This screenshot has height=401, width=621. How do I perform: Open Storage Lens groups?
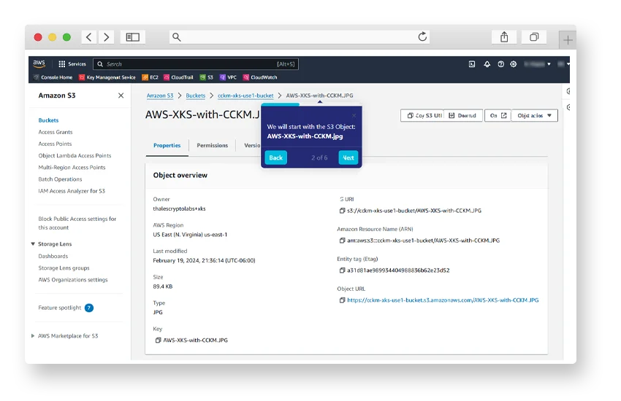click(64, 268)
